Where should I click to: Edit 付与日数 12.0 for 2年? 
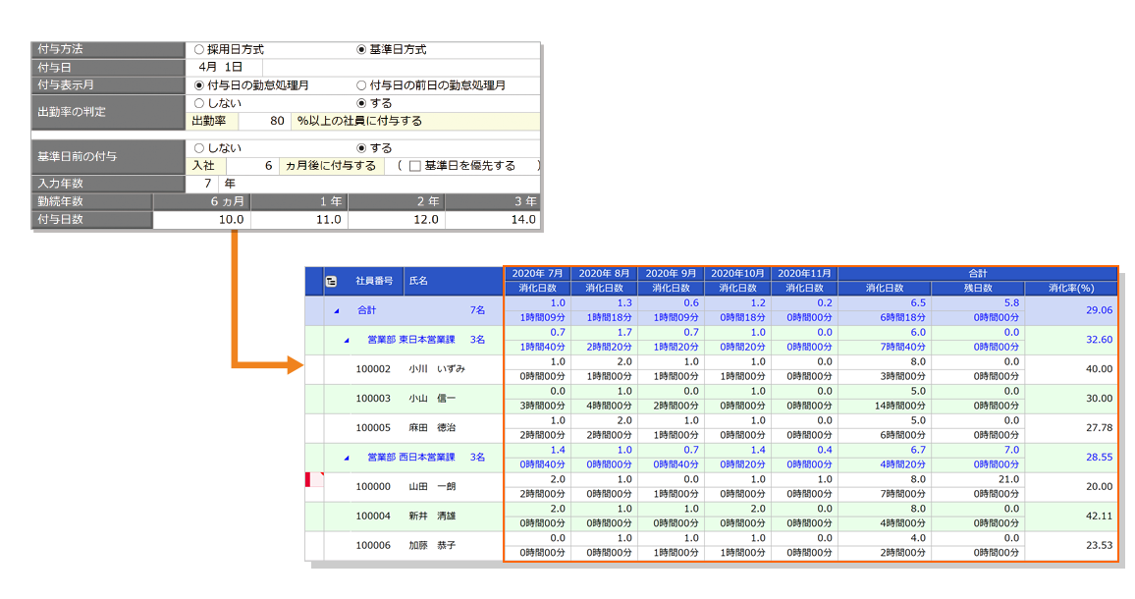pos(397,219)
